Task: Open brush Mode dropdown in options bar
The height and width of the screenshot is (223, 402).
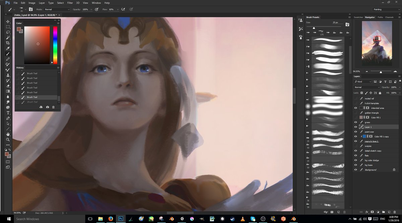Action: (x=57, y=9)
